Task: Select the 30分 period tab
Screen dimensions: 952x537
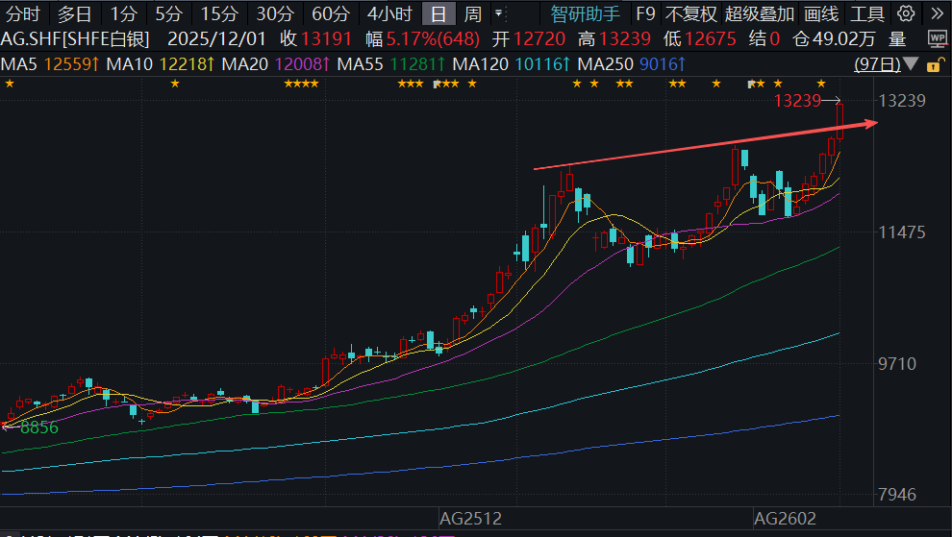Action: [275, 13]
